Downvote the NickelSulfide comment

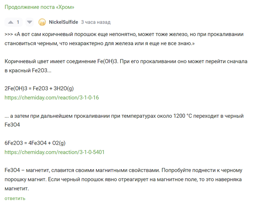tap(30, 22)
